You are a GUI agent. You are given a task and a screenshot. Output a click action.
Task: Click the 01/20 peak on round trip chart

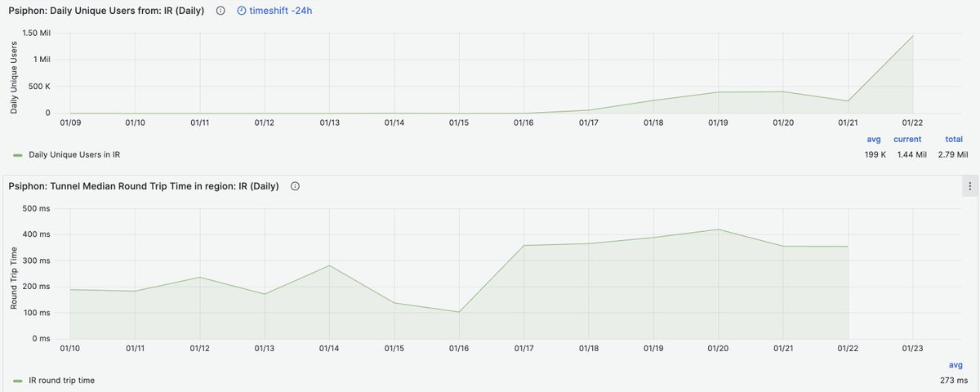pos(719,229)
